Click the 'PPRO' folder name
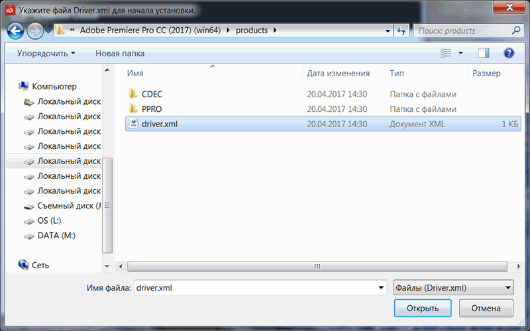Image resolution: width=530 pixels, height=331 pixels. click(152, 109)
